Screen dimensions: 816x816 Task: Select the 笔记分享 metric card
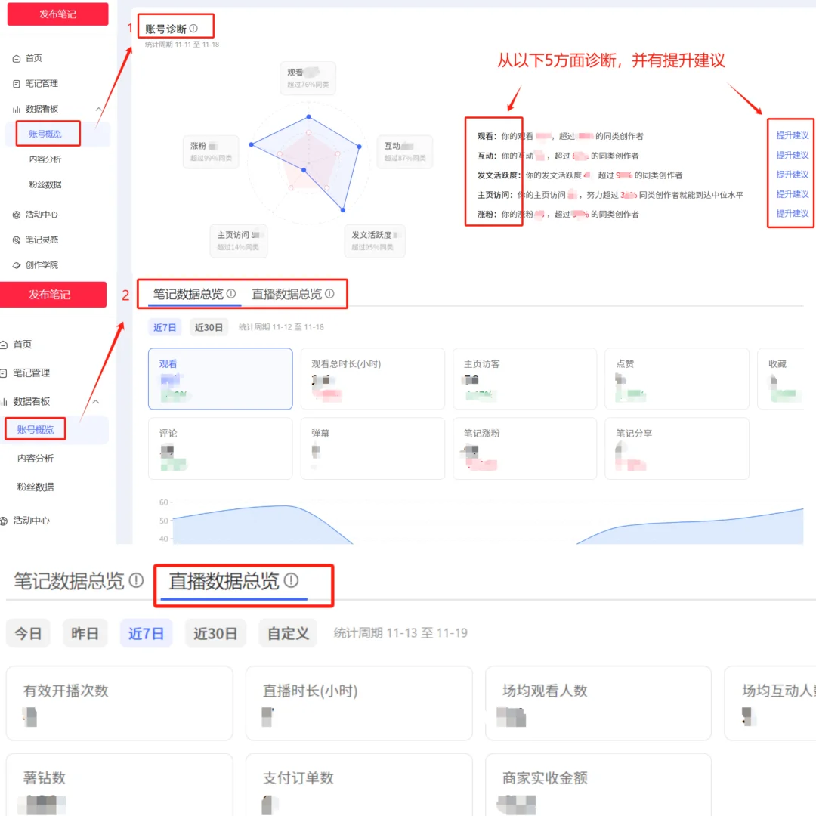[677, 449]
